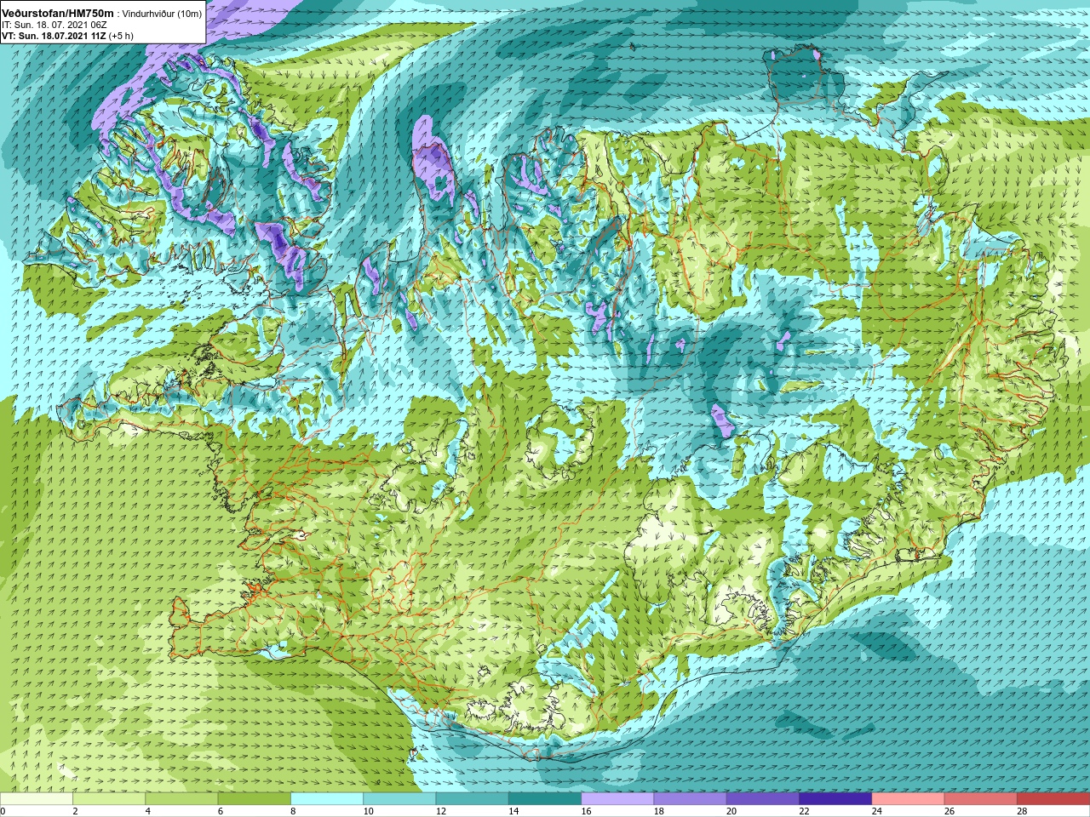Select the 22–24 dark indigo legend swatch
1090x817 pixels.
click(835, 799)
